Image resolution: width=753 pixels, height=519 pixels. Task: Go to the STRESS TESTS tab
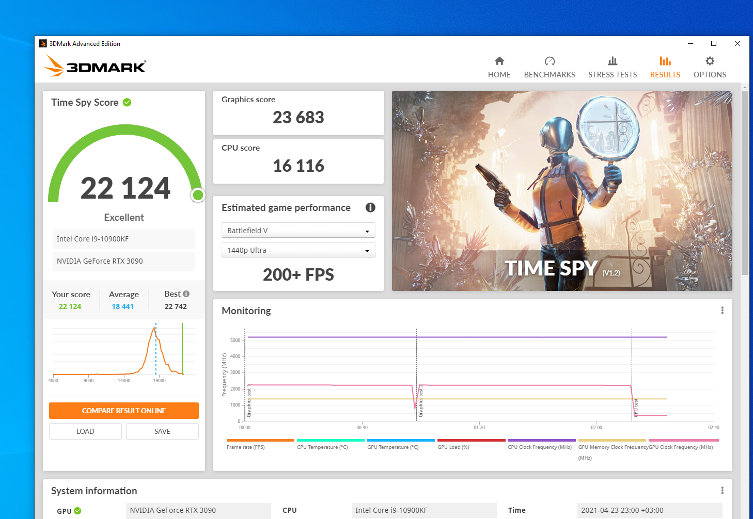point(613,68)
